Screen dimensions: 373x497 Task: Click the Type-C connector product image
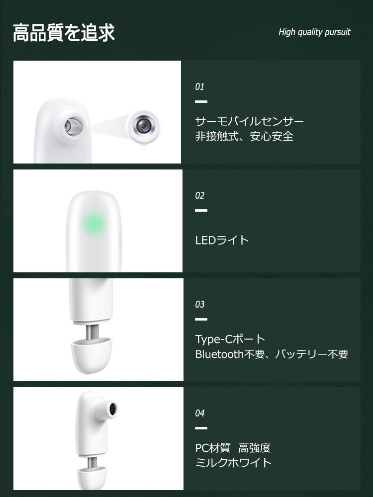pos(98,330)
